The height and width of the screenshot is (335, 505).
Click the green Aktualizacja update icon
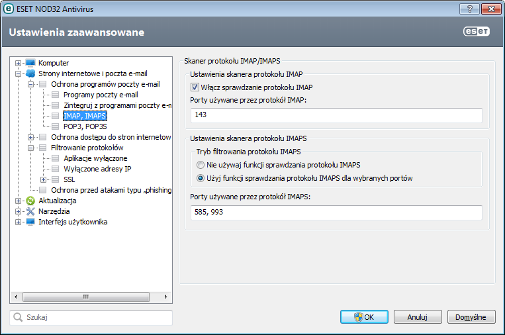[30, 201]
